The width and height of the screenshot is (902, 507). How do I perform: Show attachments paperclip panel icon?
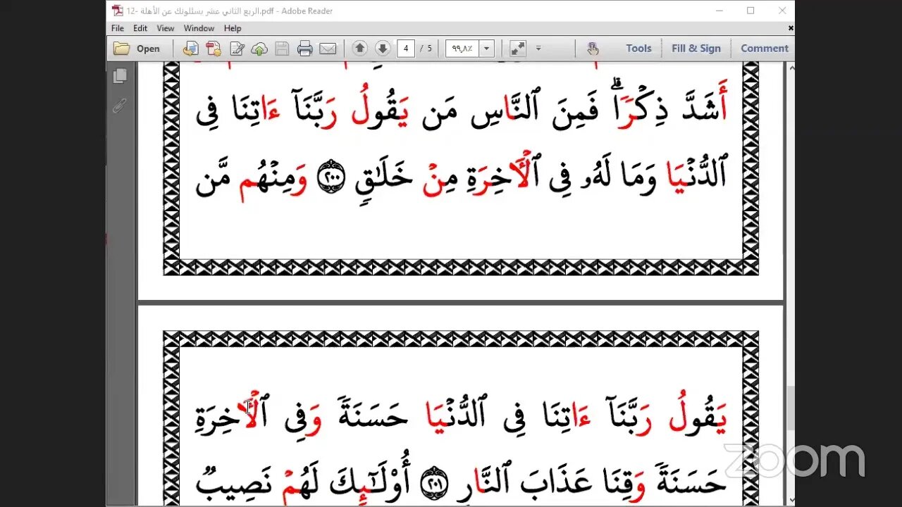(x=120, y=106)
